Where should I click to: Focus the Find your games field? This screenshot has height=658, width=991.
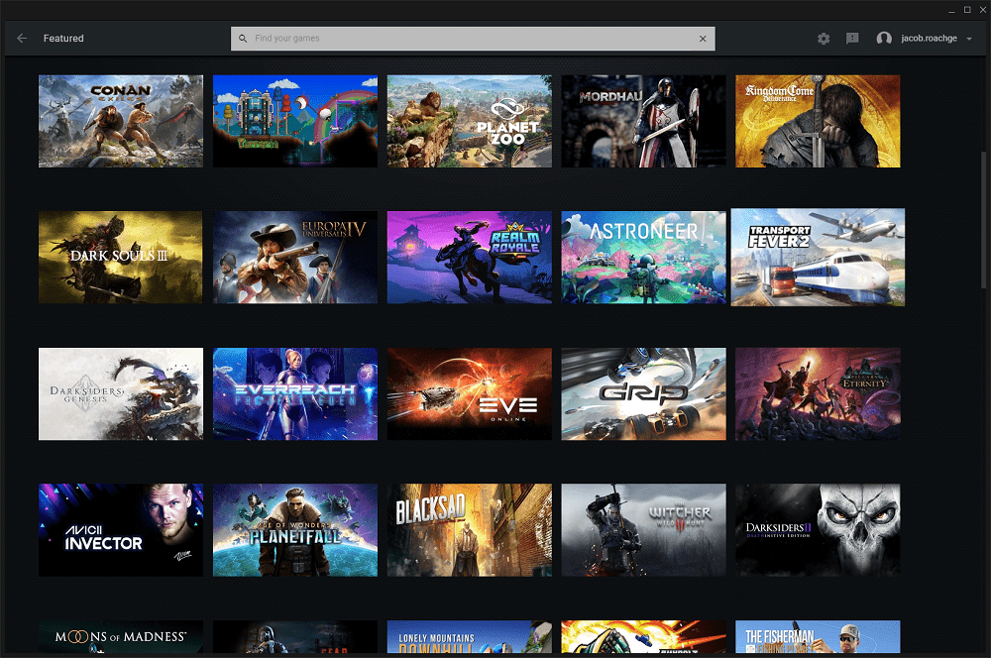point(473,39)
